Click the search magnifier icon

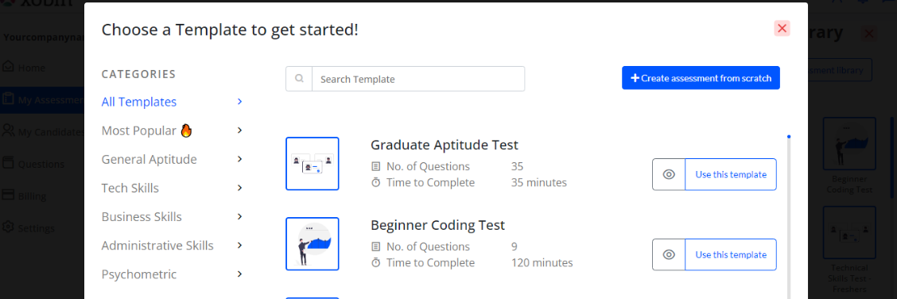pos(299,79)
